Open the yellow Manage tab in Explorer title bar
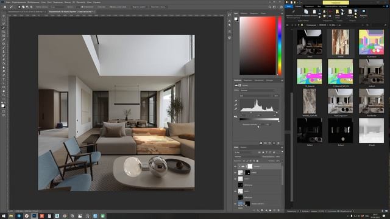Screen dimensions: 390x219 point(336,2)
